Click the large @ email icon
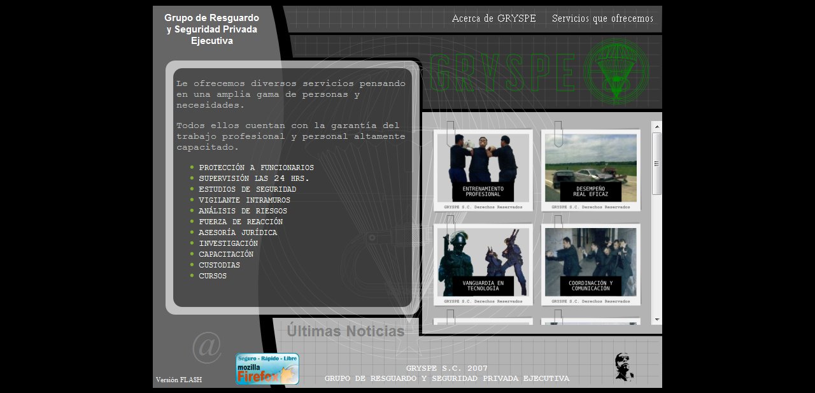Image resolution: width=815 pixels, height=393 pixels. tap(206, 347)
